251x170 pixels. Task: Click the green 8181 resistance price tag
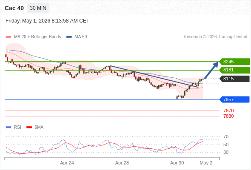[234, 70]
